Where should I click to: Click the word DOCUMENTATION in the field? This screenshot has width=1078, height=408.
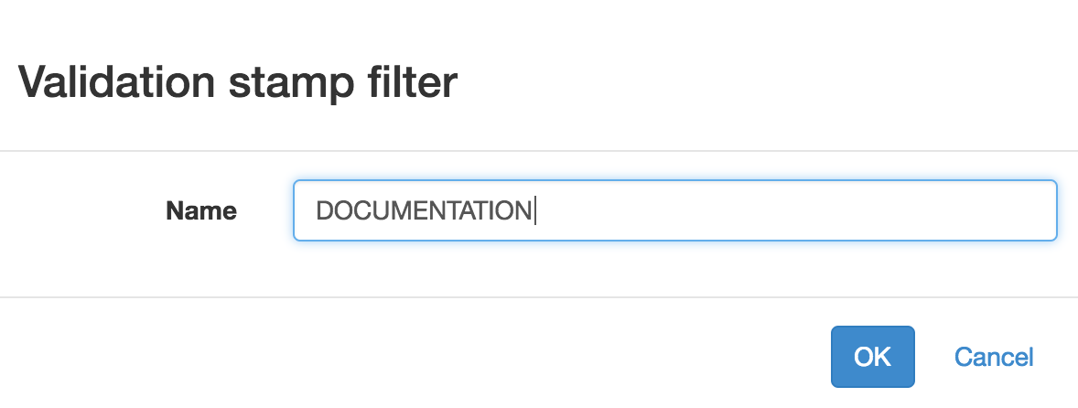[424, 211]
